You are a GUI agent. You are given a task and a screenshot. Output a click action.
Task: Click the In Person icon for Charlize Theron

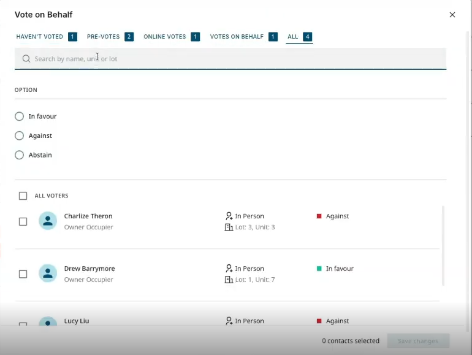(x=229, y=216)
